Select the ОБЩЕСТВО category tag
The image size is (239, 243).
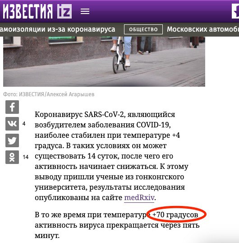[x=143, y=29]
